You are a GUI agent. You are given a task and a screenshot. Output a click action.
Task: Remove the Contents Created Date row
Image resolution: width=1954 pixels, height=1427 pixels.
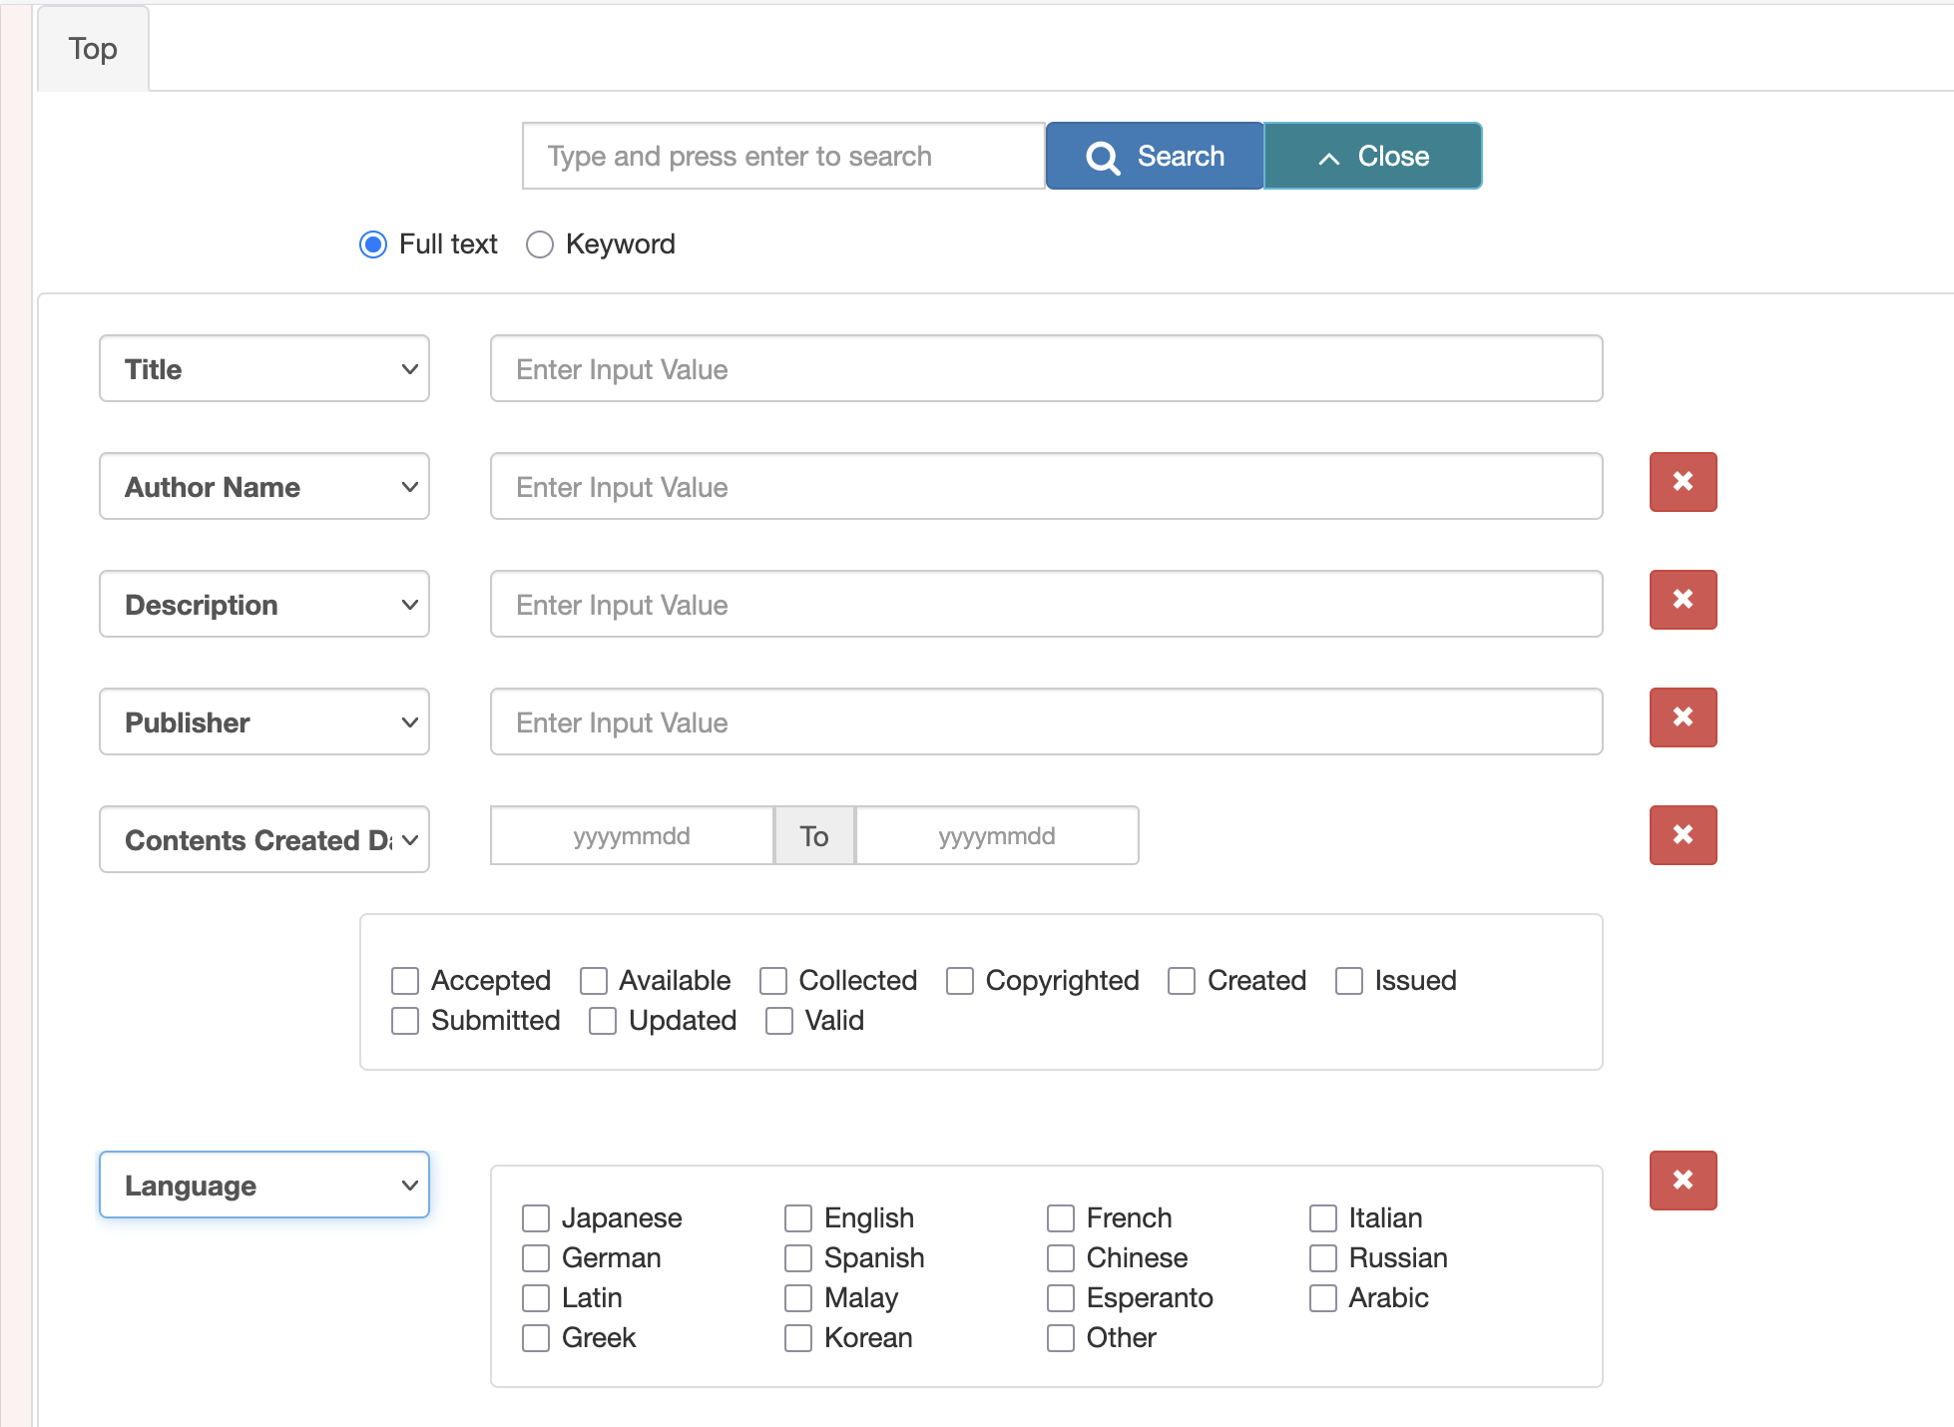coord(1683,835)
